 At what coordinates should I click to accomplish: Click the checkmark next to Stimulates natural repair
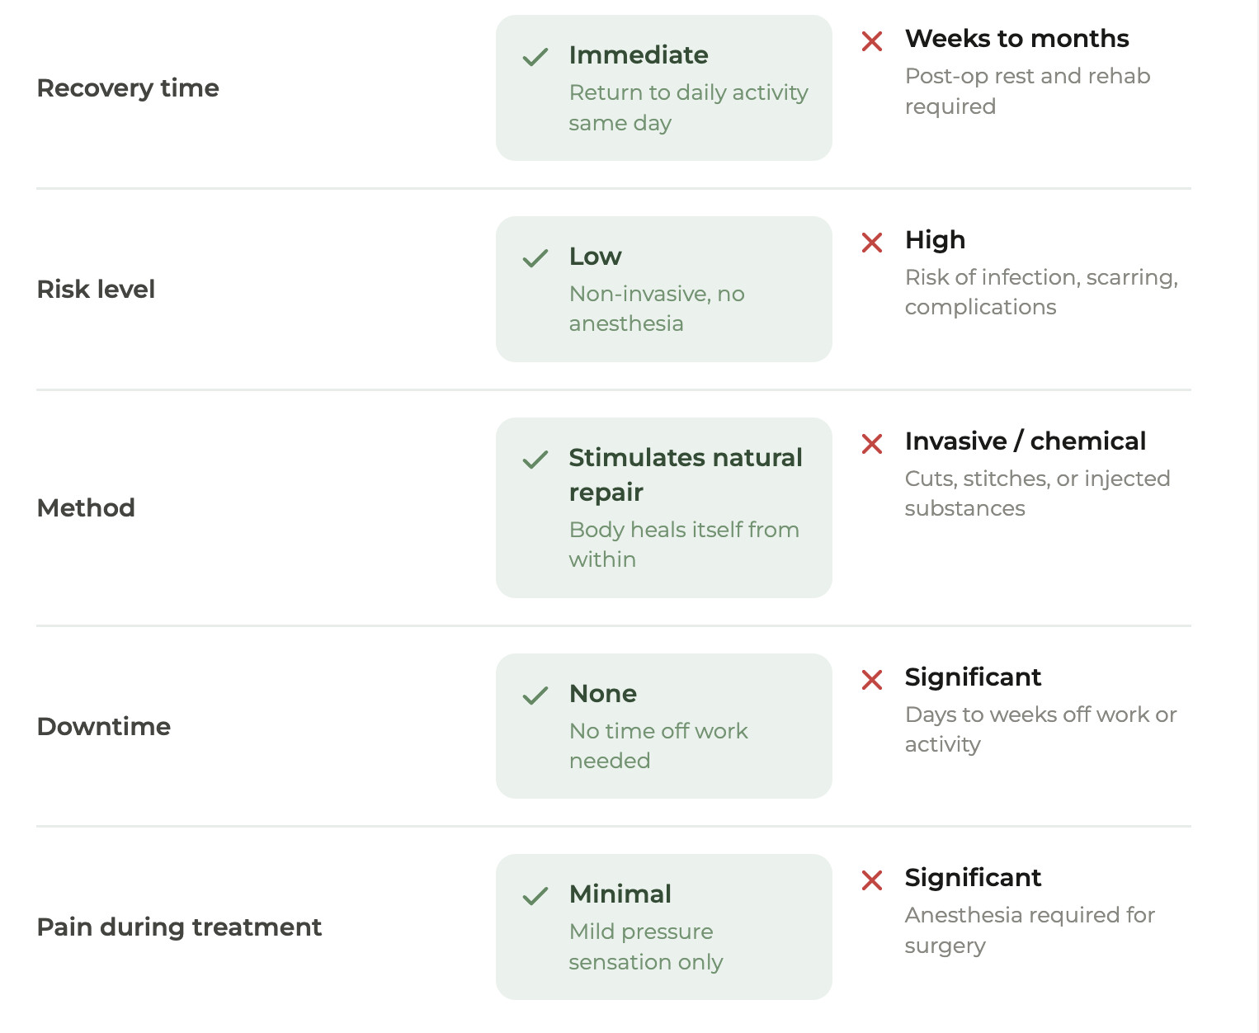click(535, 460)
